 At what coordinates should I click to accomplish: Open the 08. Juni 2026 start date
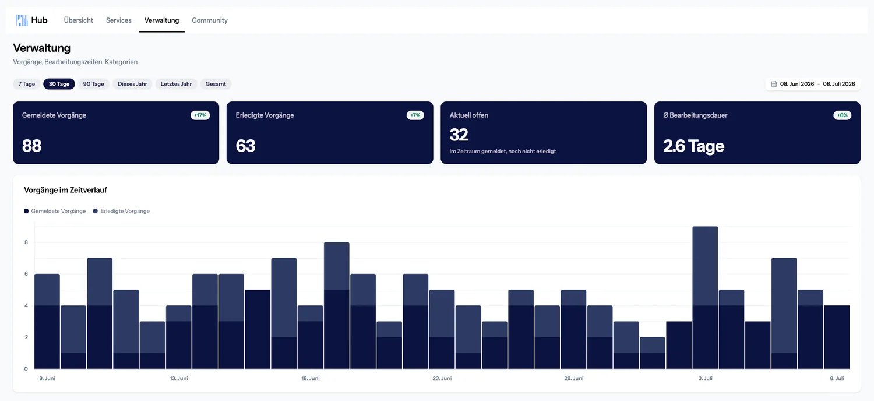tap(797, 84)
